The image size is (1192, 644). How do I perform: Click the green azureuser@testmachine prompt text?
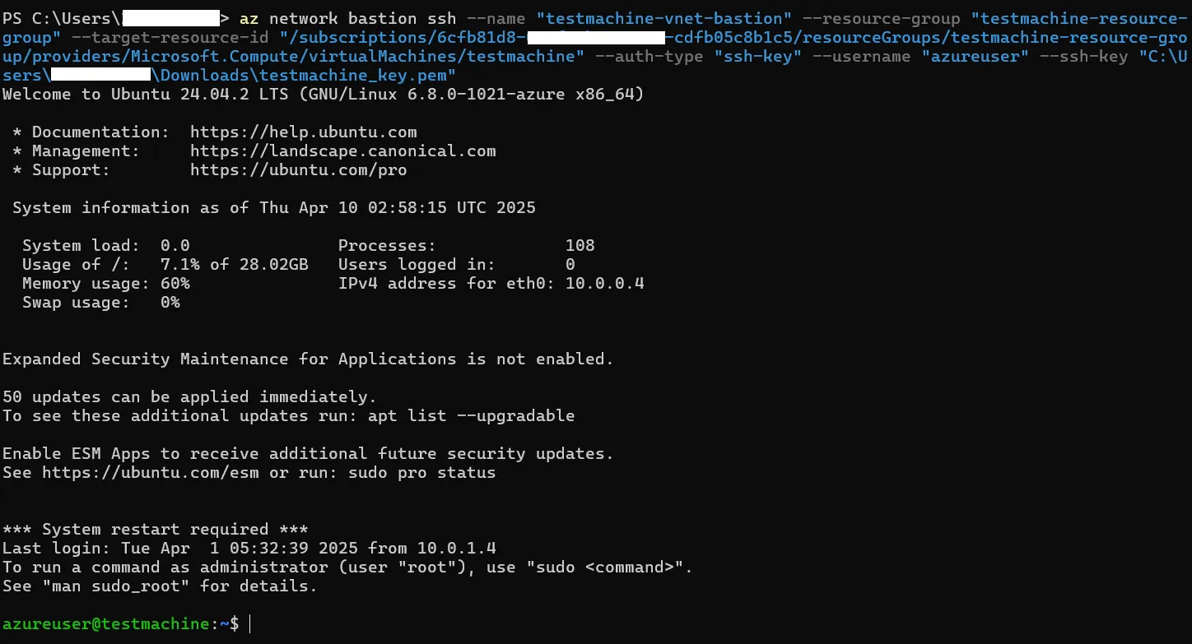click(x=105, y=624)
